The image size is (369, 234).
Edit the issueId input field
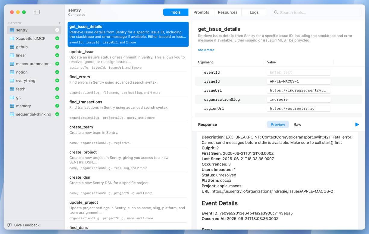(299, 81)
